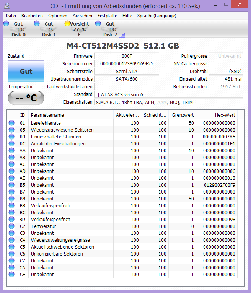Select Disk 0 status orb

click(6, 23)
